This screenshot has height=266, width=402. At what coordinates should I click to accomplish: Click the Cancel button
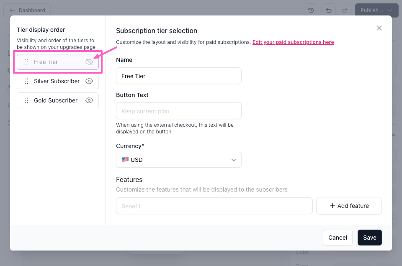[x=338, y=238]
